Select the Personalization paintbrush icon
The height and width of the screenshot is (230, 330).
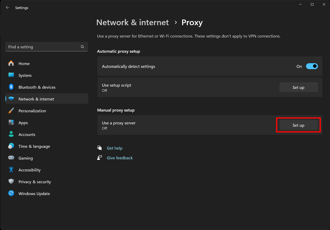11,111
